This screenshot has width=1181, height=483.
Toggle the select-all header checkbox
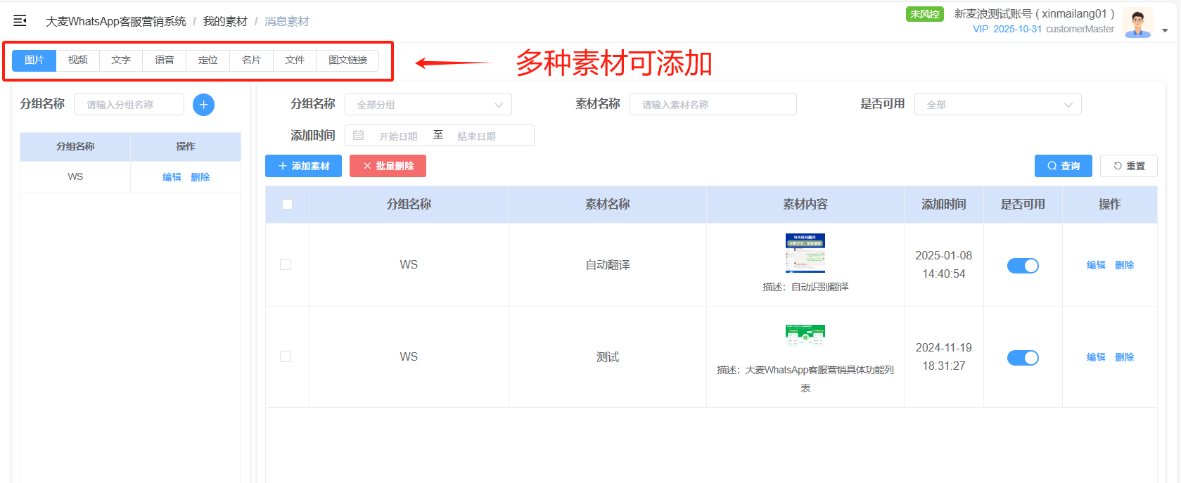(287, 205)
